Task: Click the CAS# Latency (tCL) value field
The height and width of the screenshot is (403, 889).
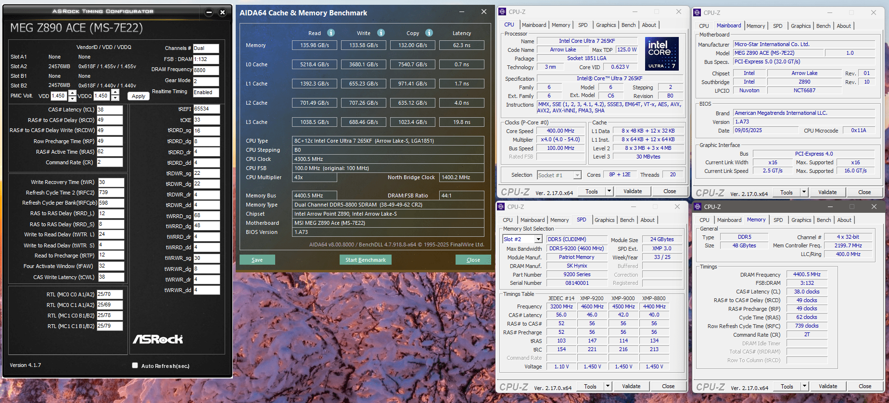Action: (x=110, y=110)
